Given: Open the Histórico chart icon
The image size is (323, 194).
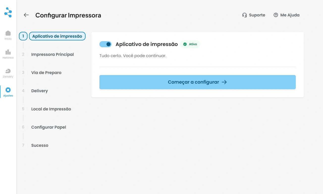Looking at the screenshot, I should (x=8, y=52).
